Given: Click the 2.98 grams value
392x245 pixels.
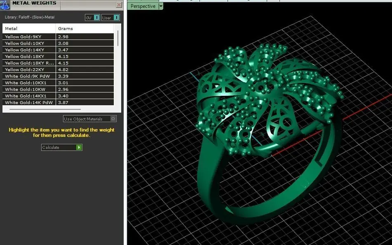Looking at the screenshot, I should (x=63, y=37).
